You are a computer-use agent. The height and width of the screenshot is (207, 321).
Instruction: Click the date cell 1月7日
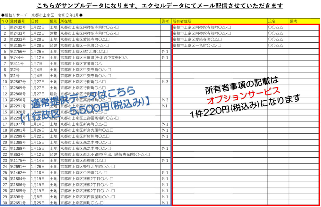point(39,64)
